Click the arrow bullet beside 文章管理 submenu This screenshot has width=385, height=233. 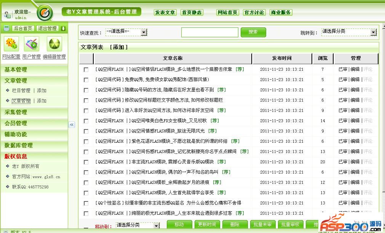pos(7,101)
